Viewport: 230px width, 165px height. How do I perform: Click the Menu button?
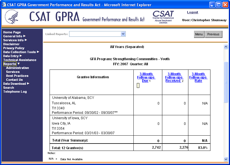coord(199,34)
